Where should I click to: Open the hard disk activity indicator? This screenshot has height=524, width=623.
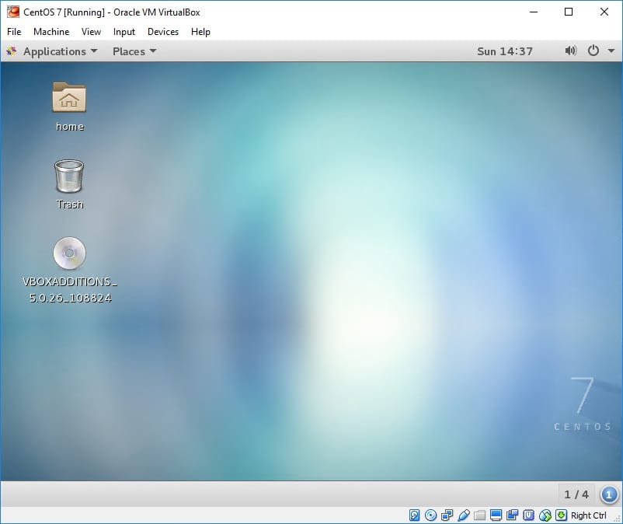414,515
